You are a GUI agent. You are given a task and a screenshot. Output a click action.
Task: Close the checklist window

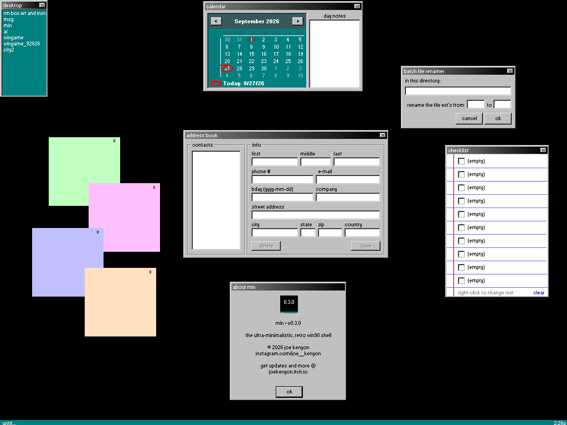point(543,150)
